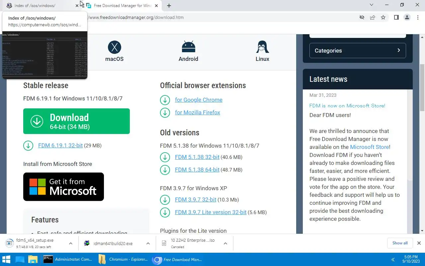
Task: Click green Download 64-bit button
Action: (76, 121)
